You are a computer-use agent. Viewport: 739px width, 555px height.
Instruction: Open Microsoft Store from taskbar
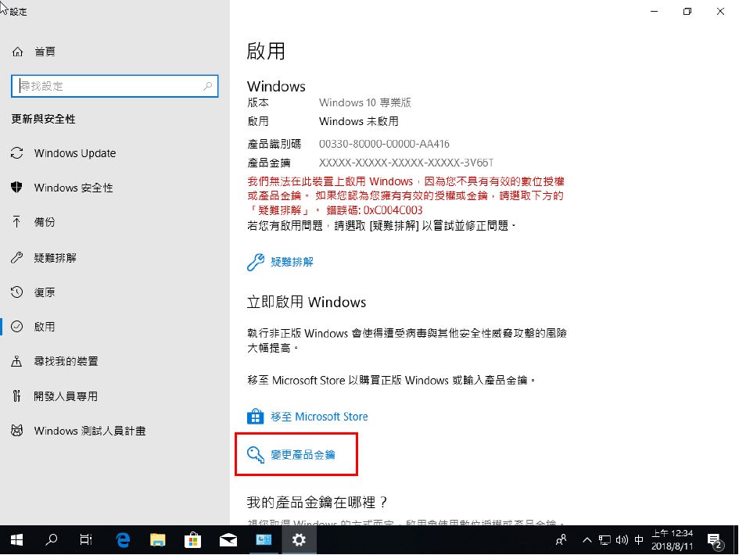click(193, 540)
